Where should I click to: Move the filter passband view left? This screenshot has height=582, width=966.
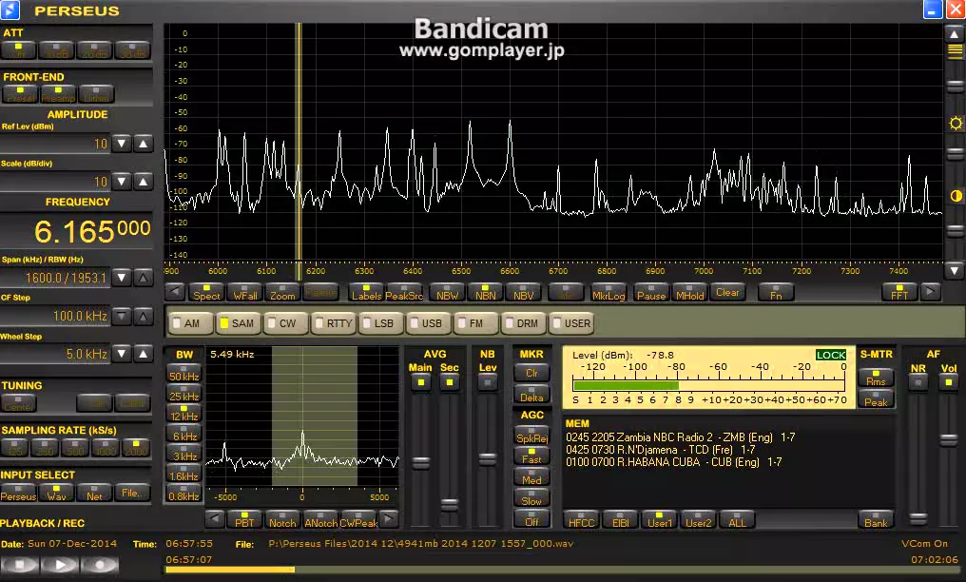[214, 519]
